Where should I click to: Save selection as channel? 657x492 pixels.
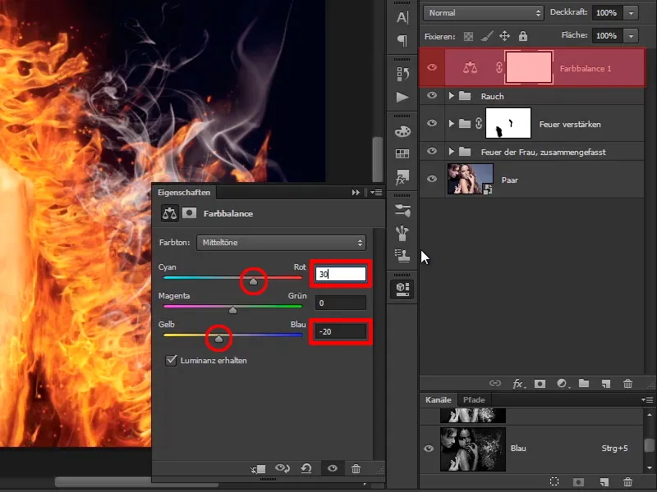pos(579,482)
